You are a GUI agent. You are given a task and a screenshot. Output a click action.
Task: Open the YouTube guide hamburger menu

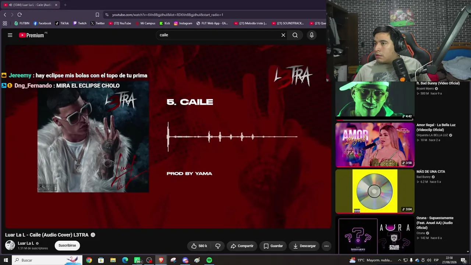click(x=10, y=35)
